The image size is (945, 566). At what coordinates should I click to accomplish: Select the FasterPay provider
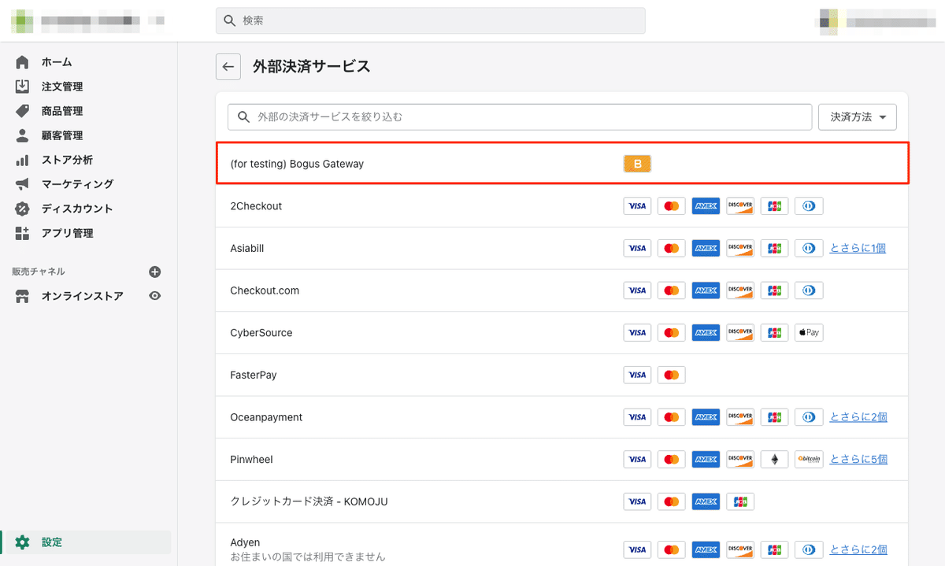[x=254, y=375]
